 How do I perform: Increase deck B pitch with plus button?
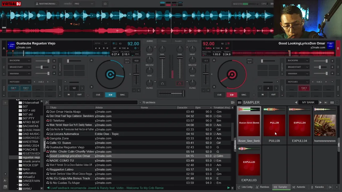pos(208,90)
